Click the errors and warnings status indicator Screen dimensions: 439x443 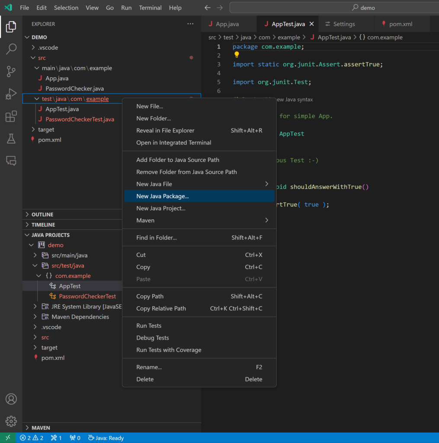[31, 438]
